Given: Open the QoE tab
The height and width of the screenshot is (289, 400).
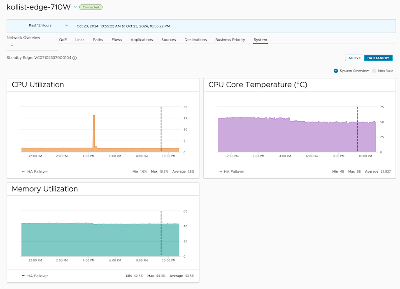Looking at the screenshot, I should [63, 40].
